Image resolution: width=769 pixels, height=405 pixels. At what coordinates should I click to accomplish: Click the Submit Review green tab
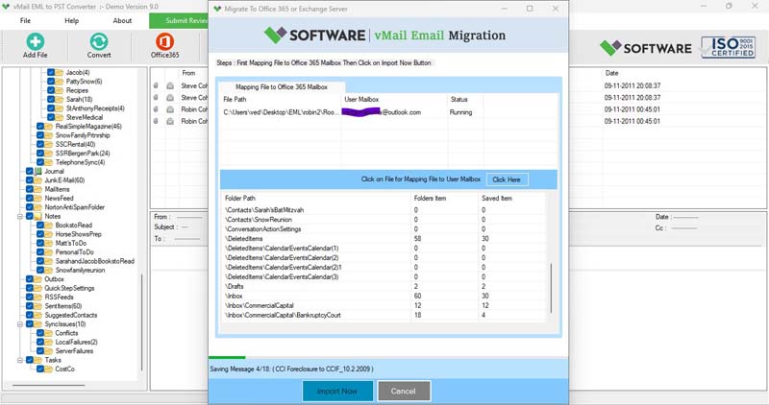point(179,20)
